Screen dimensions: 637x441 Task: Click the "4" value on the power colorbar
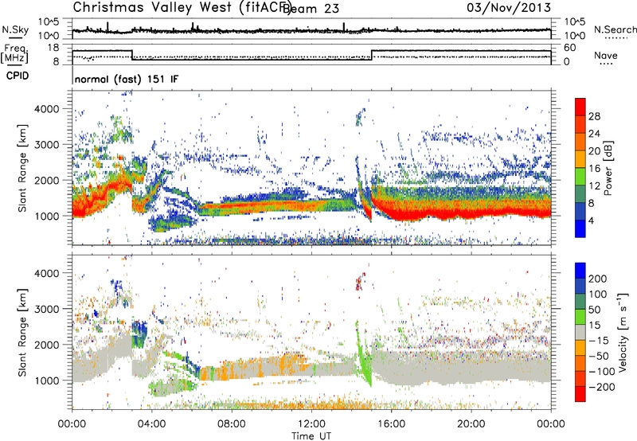point(592,221)
